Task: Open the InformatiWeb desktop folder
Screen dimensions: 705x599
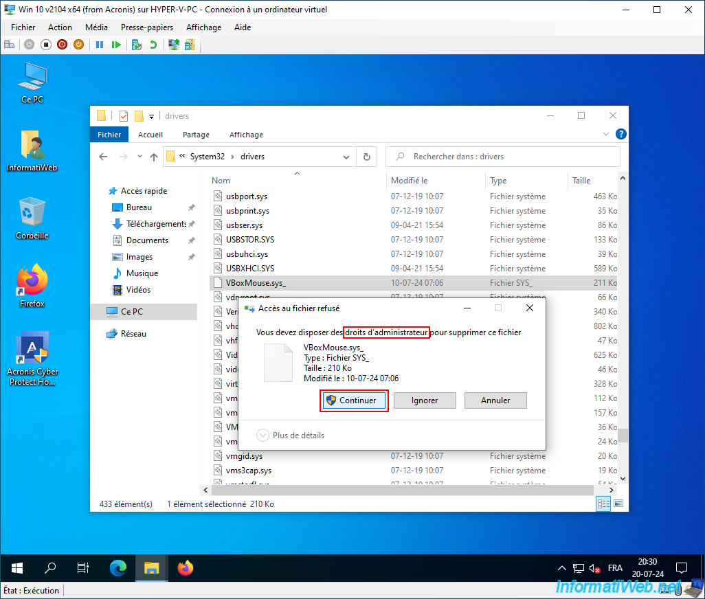Action: click(32, 150)
